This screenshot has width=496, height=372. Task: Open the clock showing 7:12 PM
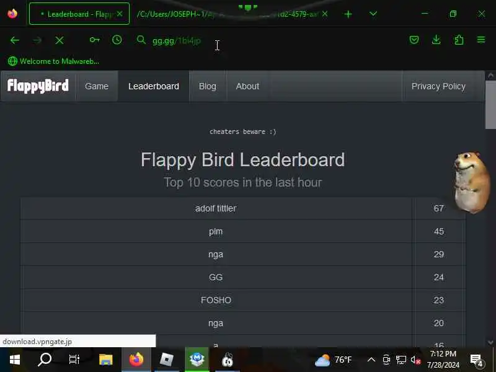pyautogui.click(x=443, y=360)
